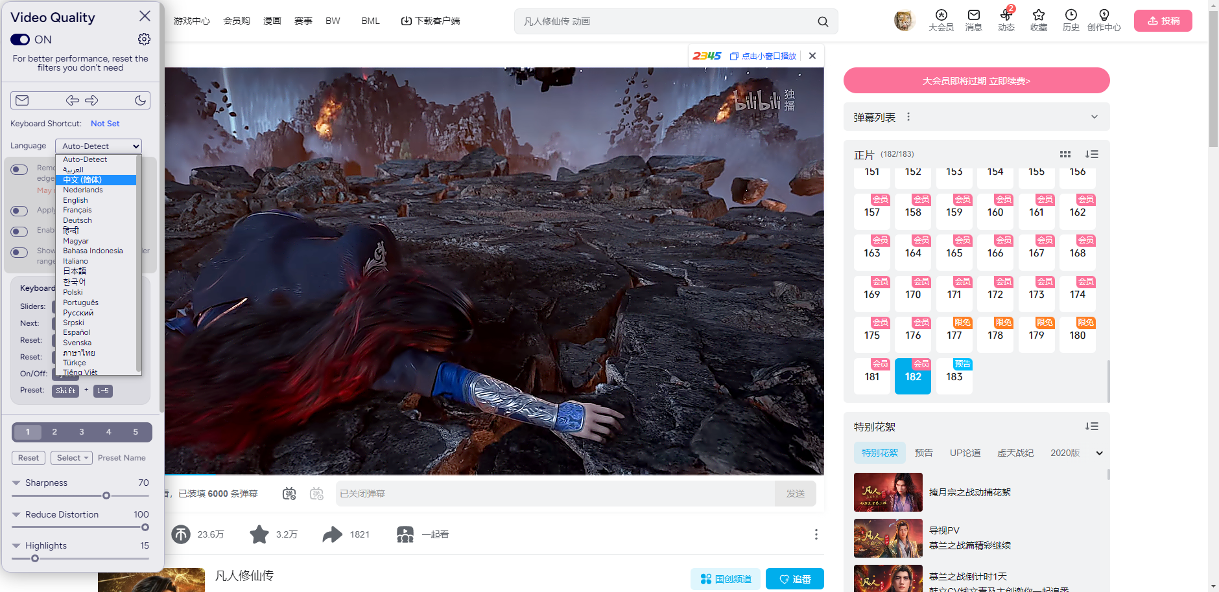The image size is (1219, 592).
Task: Click 大会员即将过期 立即续费 banner
Action: (x=976, y=81)
